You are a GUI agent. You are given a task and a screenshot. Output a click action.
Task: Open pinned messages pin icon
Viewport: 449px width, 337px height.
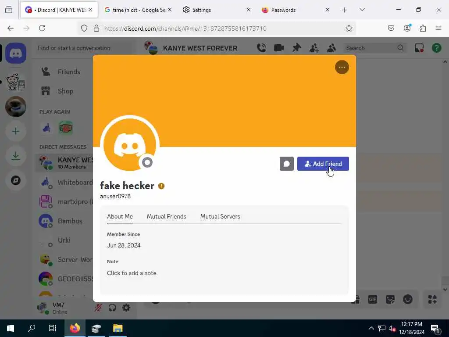pos(296,48)
